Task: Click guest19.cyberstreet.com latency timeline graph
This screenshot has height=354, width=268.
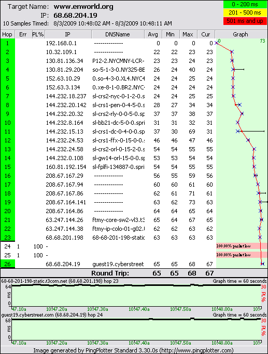Action: pos(136,330)
